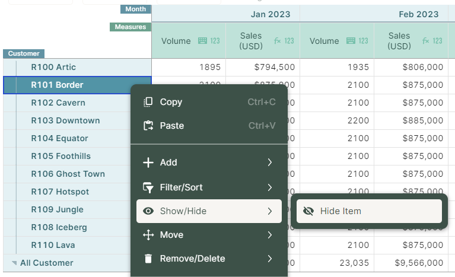This screenshot has height=277, width=455.
Task: Click the eye icon beside Show/Hide
Action: [148, 211]
